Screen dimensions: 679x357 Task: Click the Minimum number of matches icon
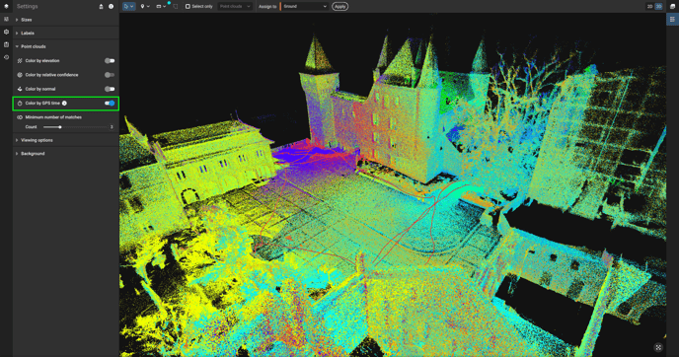click(x=20, y=117)
